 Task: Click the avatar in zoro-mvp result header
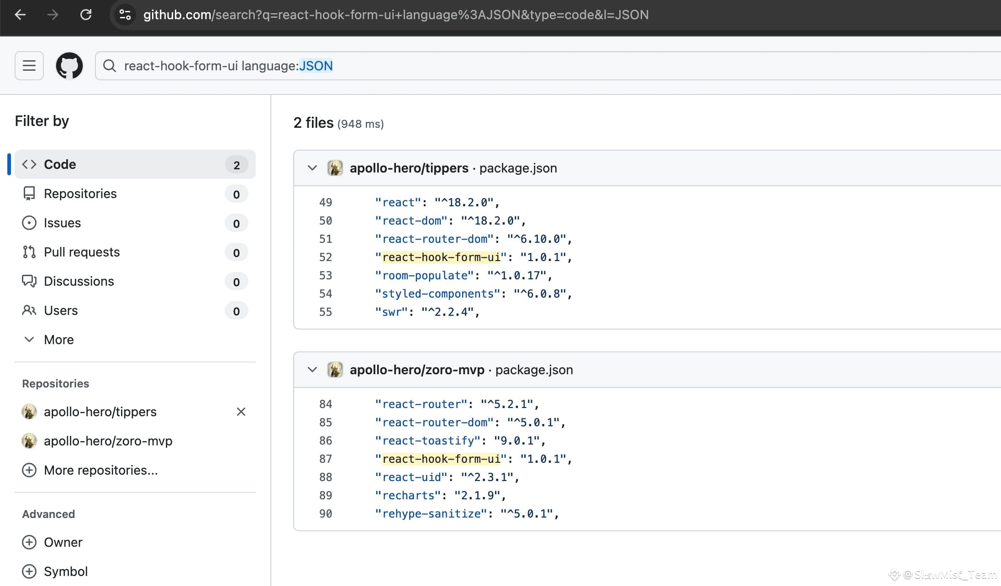(335, 370)
